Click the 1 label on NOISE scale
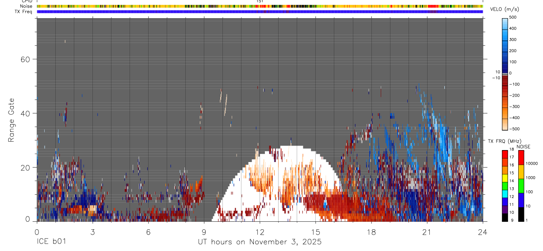This screenshot has width=543, height=251. pyautogui.click(x=527, y=220)
